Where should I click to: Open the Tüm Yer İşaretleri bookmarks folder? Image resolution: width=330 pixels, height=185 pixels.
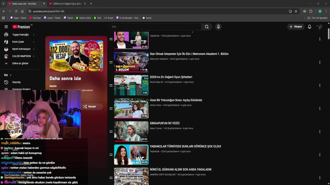318,18
